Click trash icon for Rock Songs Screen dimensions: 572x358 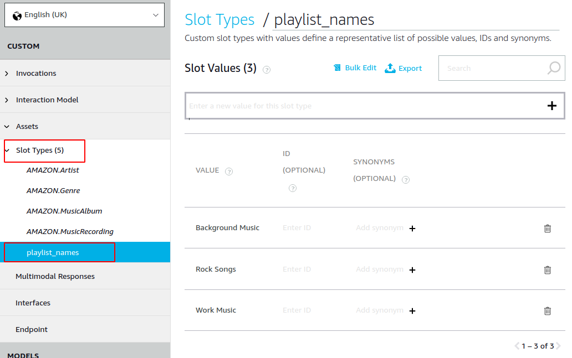click(547, 270)
